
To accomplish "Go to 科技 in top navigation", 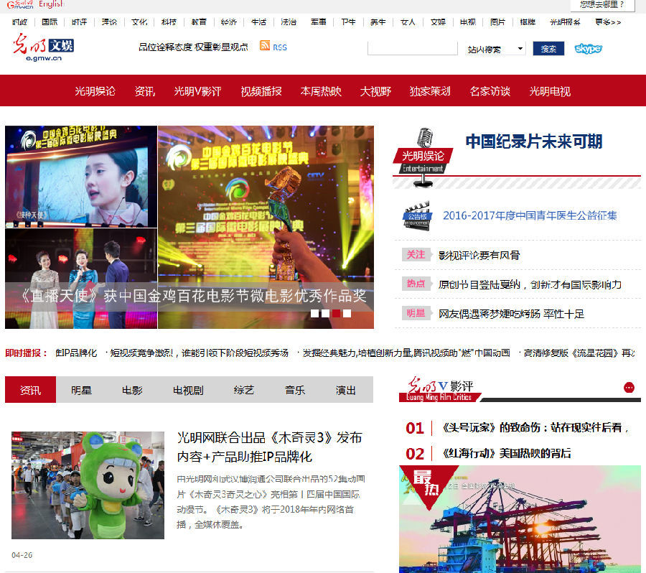I will 169,22.
